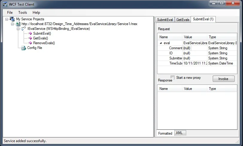The image size is (243, 146).
Task: Select IEvalService (WSHttpBinding_IEvalService) label
Action: (59, 29)
